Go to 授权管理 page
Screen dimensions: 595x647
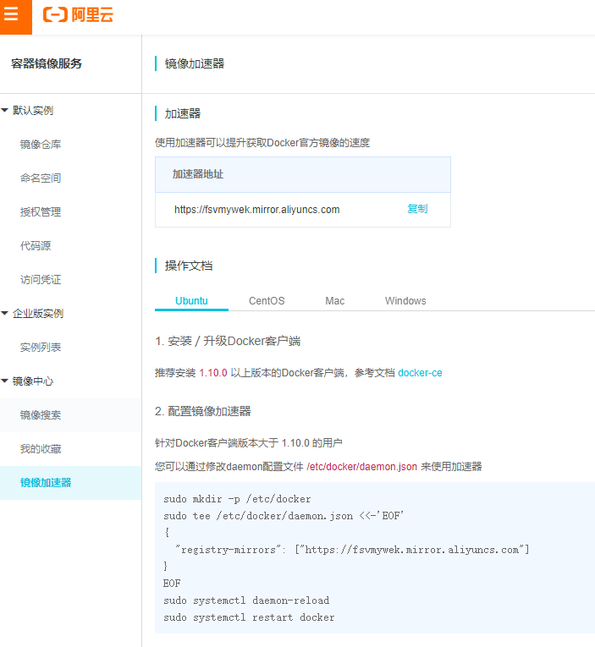[x=41, y=212]
